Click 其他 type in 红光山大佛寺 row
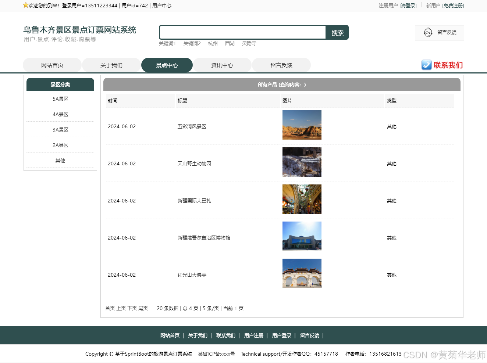The height and width of the screenshot is (363, 487). 392,275
